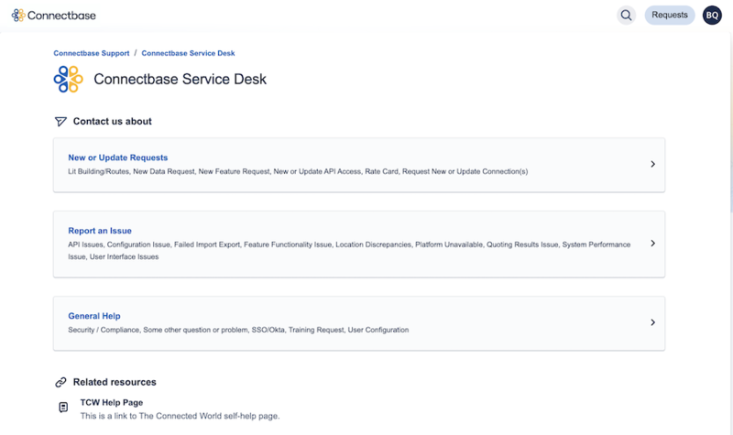Click the Report an Issue topics description
The height and width of the screenshot is (435, 733).
pyautogui.click(x=348, y=245)
